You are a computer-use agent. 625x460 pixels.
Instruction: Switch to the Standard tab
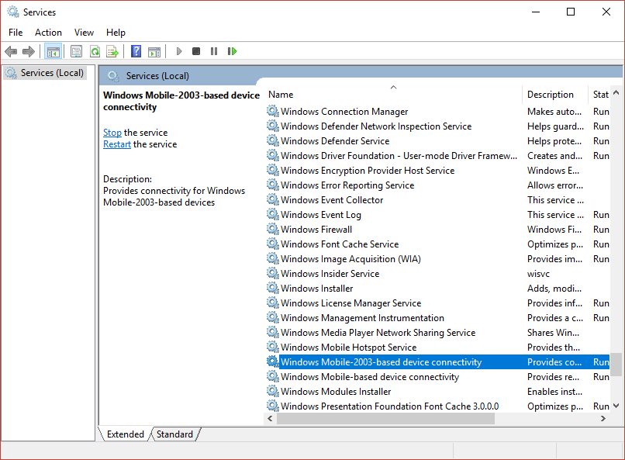[174, 434]
